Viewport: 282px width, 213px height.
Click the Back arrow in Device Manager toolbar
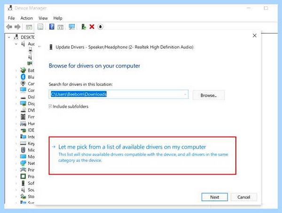(x=9, y=27)
